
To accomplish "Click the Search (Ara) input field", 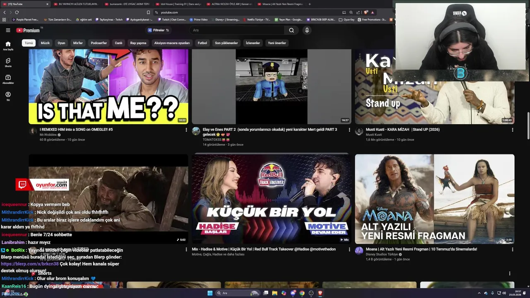I will pyautogui.click(x=237, y=30).
